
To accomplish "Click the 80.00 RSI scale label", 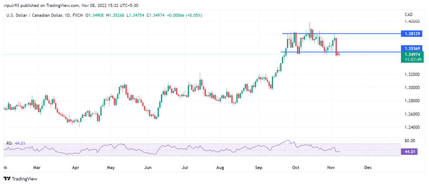I will [x=409, y=141].
